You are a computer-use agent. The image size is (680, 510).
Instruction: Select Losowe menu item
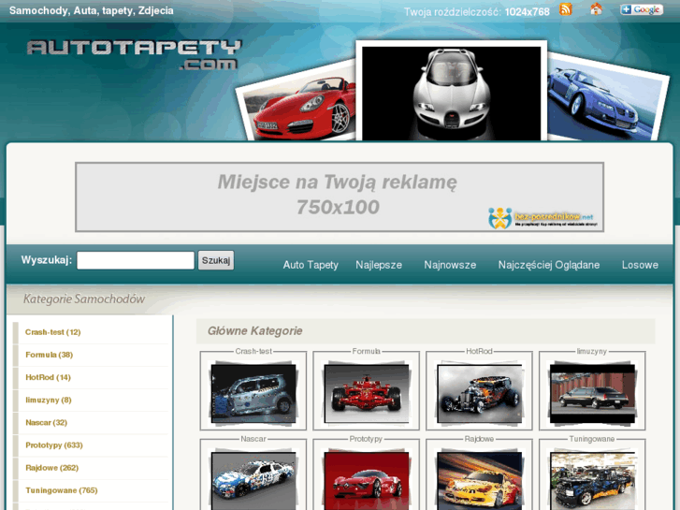[x=640, y=265]
